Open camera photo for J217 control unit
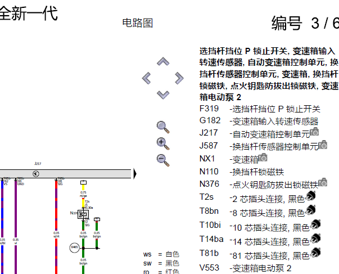The height and width of the screenshot is (274, 339). (314, 132)
